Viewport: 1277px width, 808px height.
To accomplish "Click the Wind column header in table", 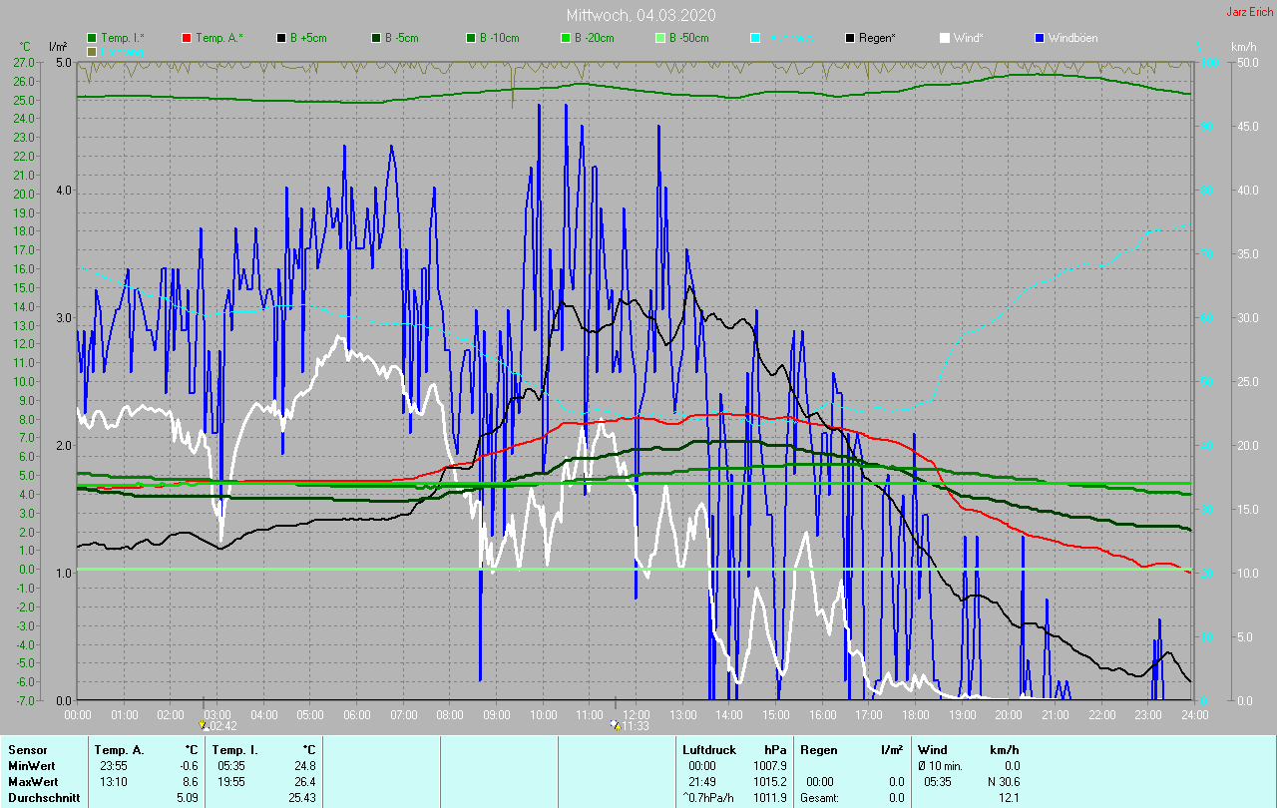I will [932, 749].
